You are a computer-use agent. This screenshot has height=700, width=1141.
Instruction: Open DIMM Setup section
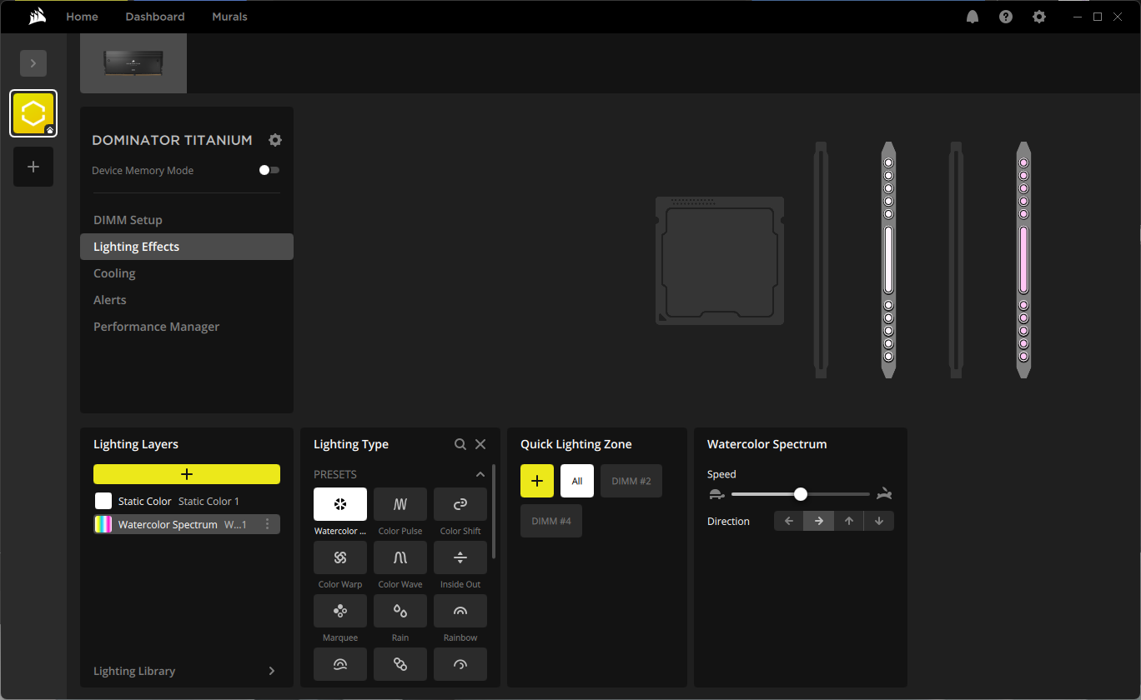[187, 220]
